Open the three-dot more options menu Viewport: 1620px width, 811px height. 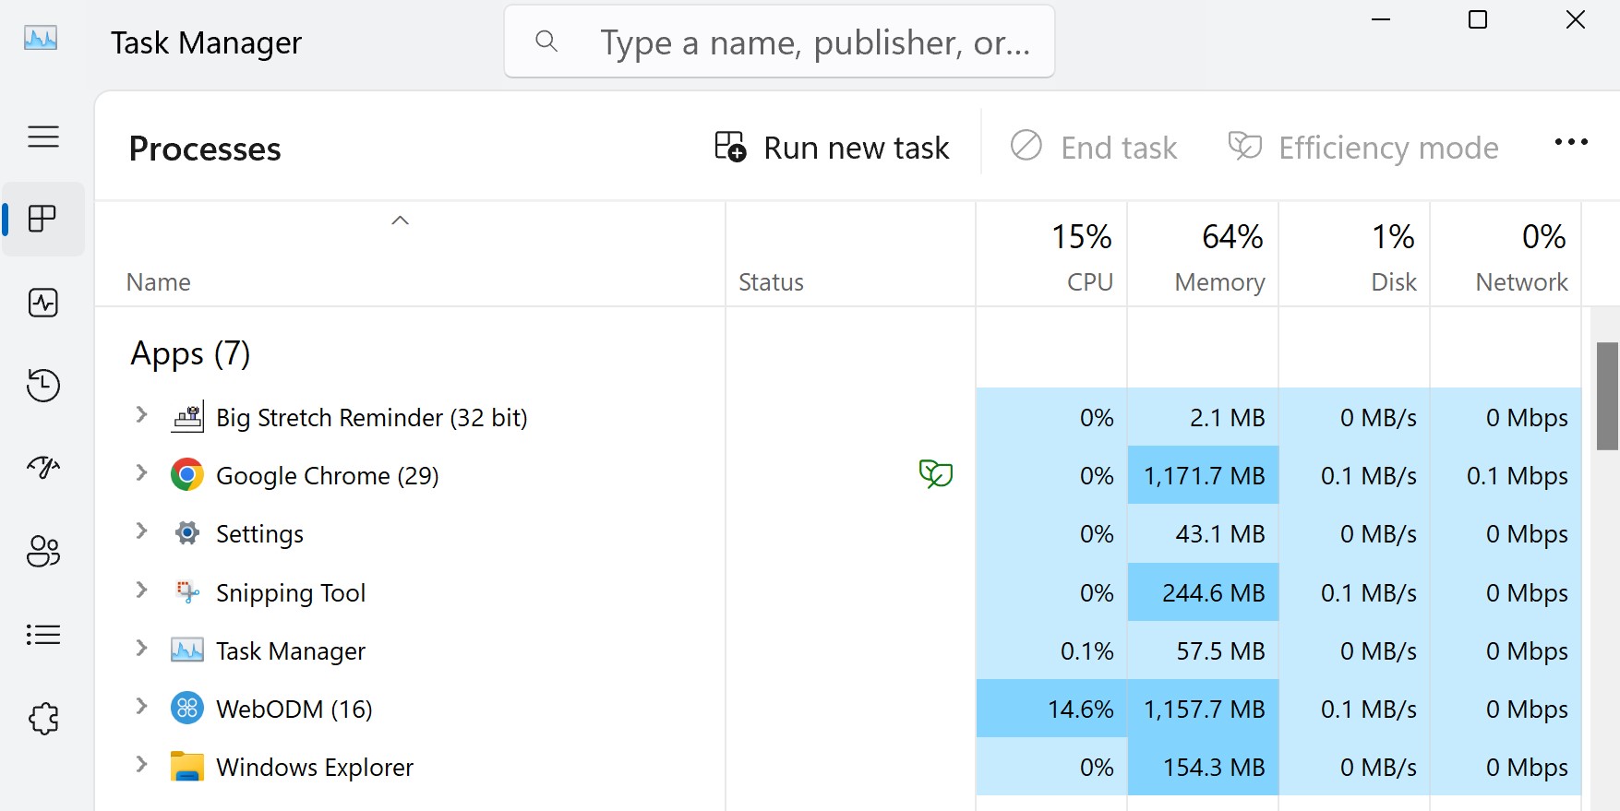pyautogui.click(x=1570, y=142)
